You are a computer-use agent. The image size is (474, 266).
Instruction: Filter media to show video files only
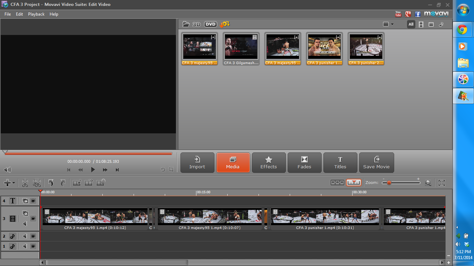tap(421, 24)
